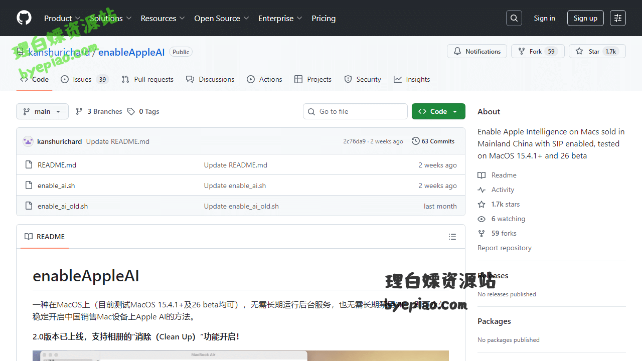This screenshot has width=642, height=361.
Task: View the 63 Commits history
Action: click(433, 141)
